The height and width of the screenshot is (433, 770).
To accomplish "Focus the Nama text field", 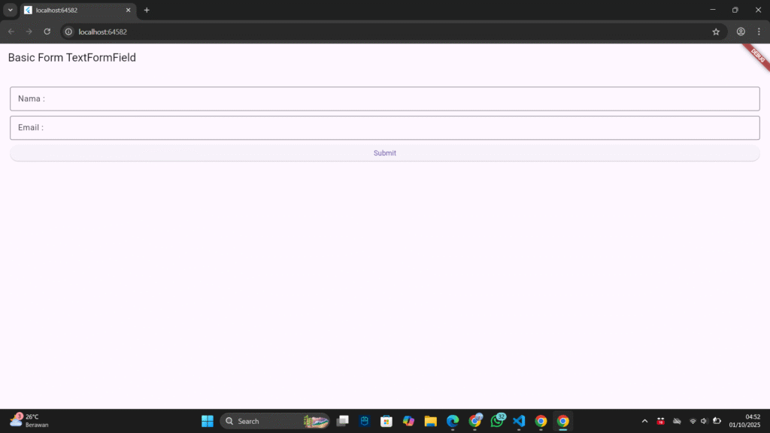I will point(384,99).
